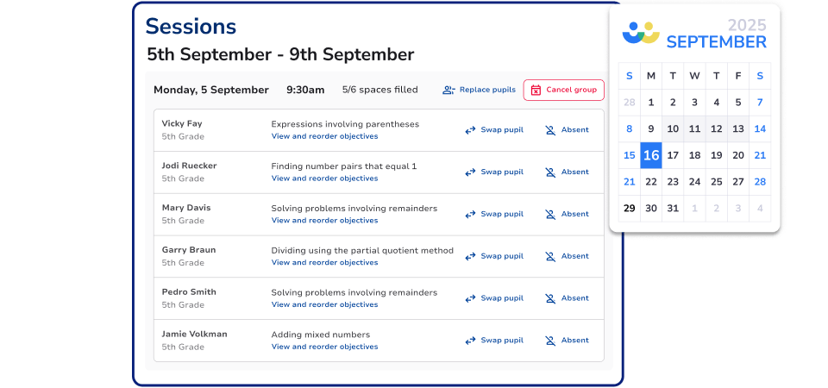Click the absent icon for Jodi Ruecker
The height and width of the screenshot is (388, 828).
550,172
